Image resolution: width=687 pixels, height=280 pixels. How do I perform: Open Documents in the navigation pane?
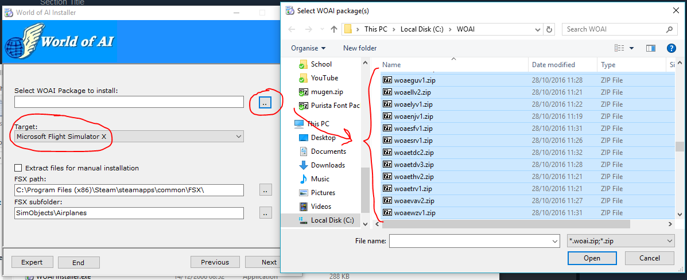pyautogui.click(x=328, y=151)
